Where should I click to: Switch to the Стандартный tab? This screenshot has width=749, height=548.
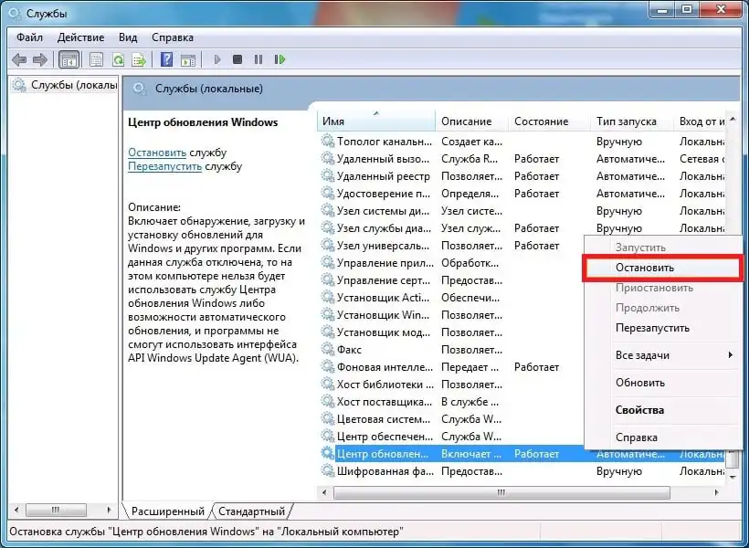pyautogui.click(x=251, y=511)
